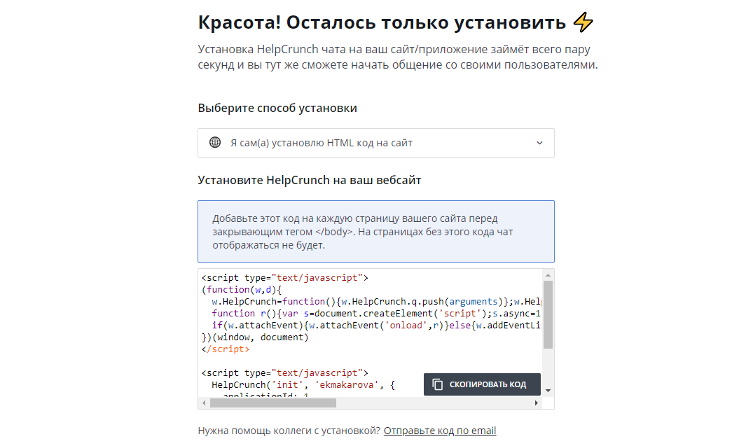Click the globe icon in the dropdown
This screenshot has height=446, width=753.
[x=215, y=143]
